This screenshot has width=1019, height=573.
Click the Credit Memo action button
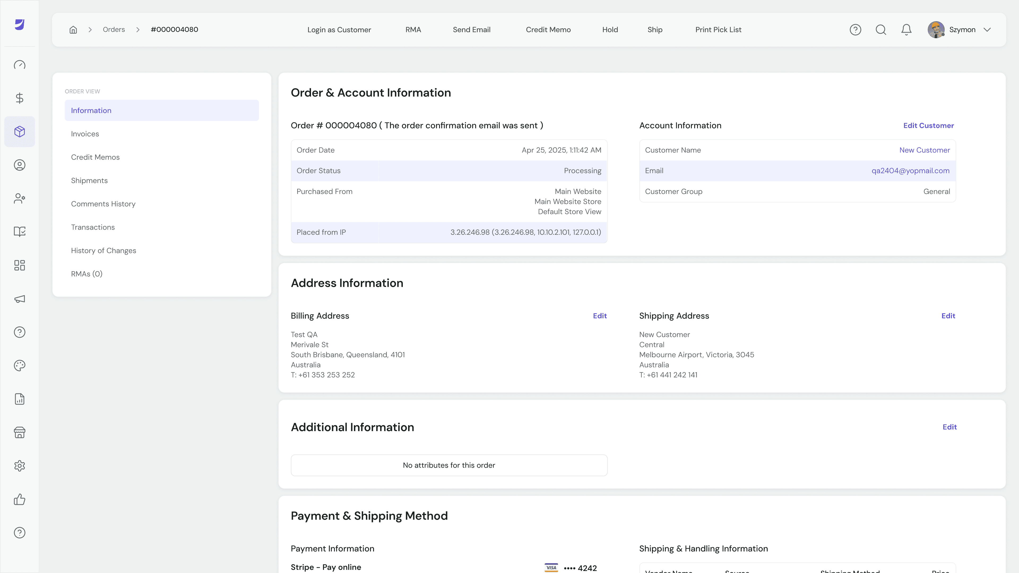[548, 30]
